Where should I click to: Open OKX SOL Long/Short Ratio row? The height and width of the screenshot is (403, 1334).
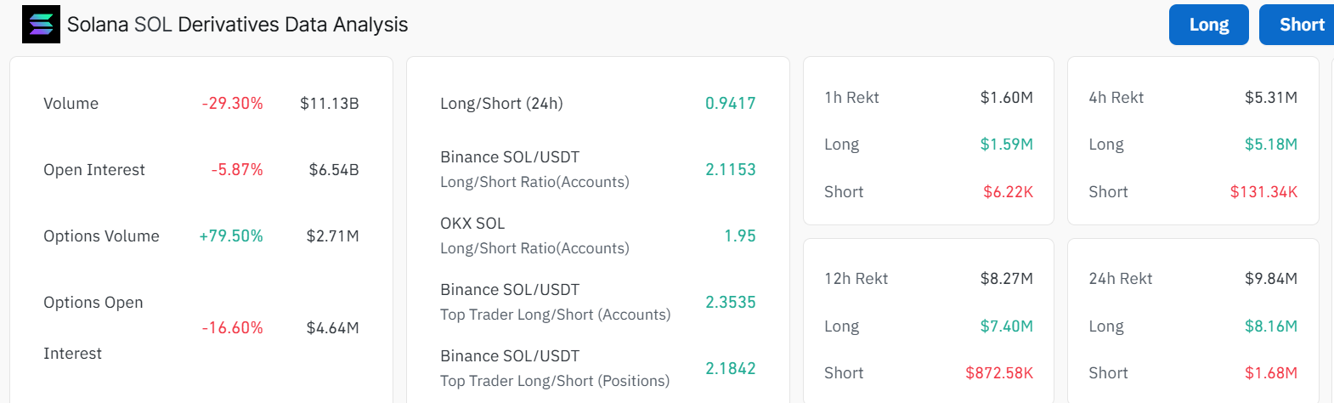[597, 236]
